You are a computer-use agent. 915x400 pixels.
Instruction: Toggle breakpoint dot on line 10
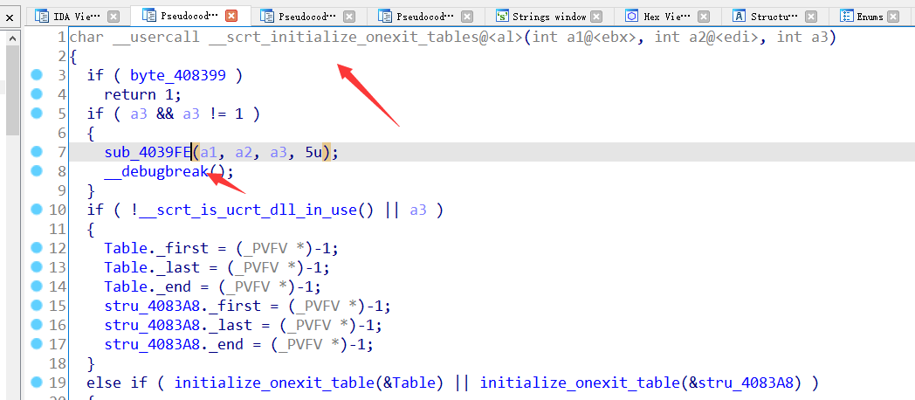(x=37, y=209)
